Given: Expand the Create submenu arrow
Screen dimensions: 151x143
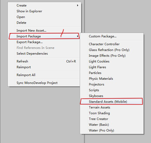Looking at the screenshot, I should coord(78,5).
